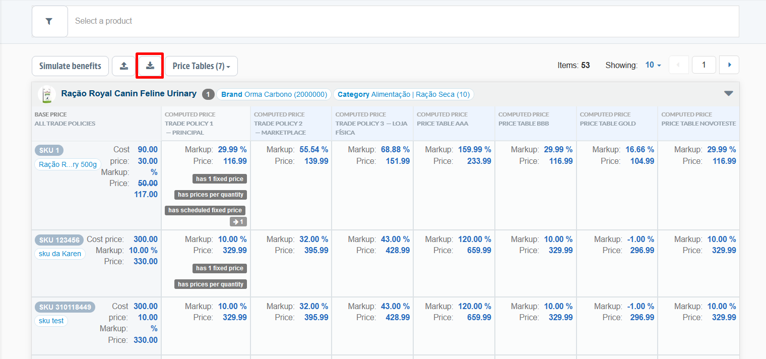Image resolution: width=766 pixels, height=359 pixels.
Task: Go to previous page arrow
Action: point(678,65)
